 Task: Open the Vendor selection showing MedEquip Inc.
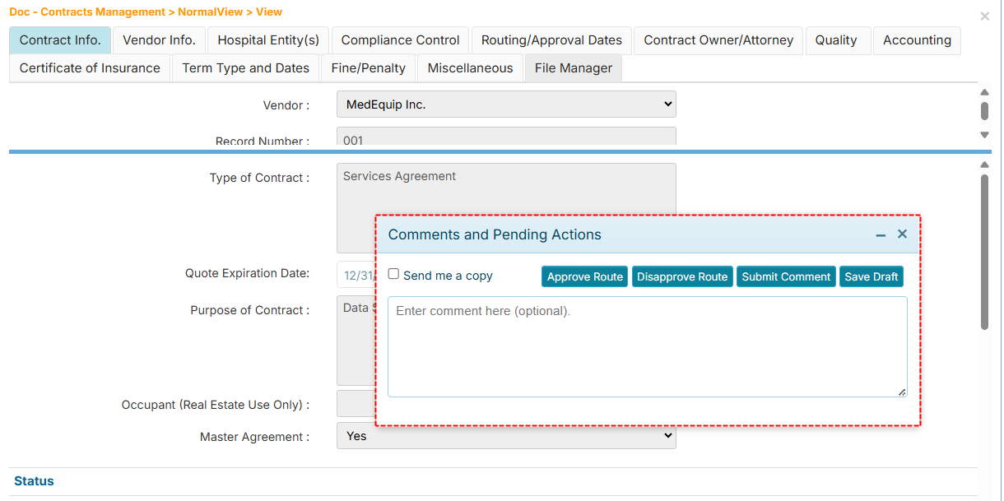(x=506, y=104)
